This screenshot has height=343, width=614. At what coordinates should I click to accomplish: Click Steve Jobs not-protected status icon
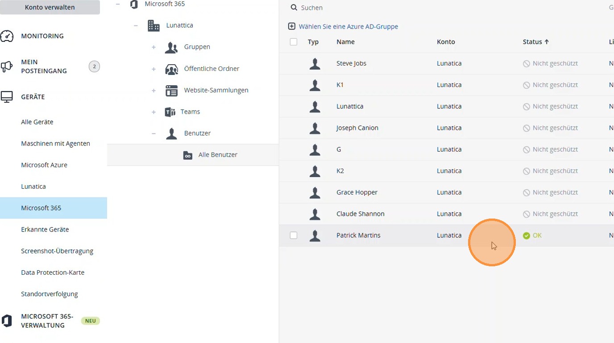(x=527, y=63)
